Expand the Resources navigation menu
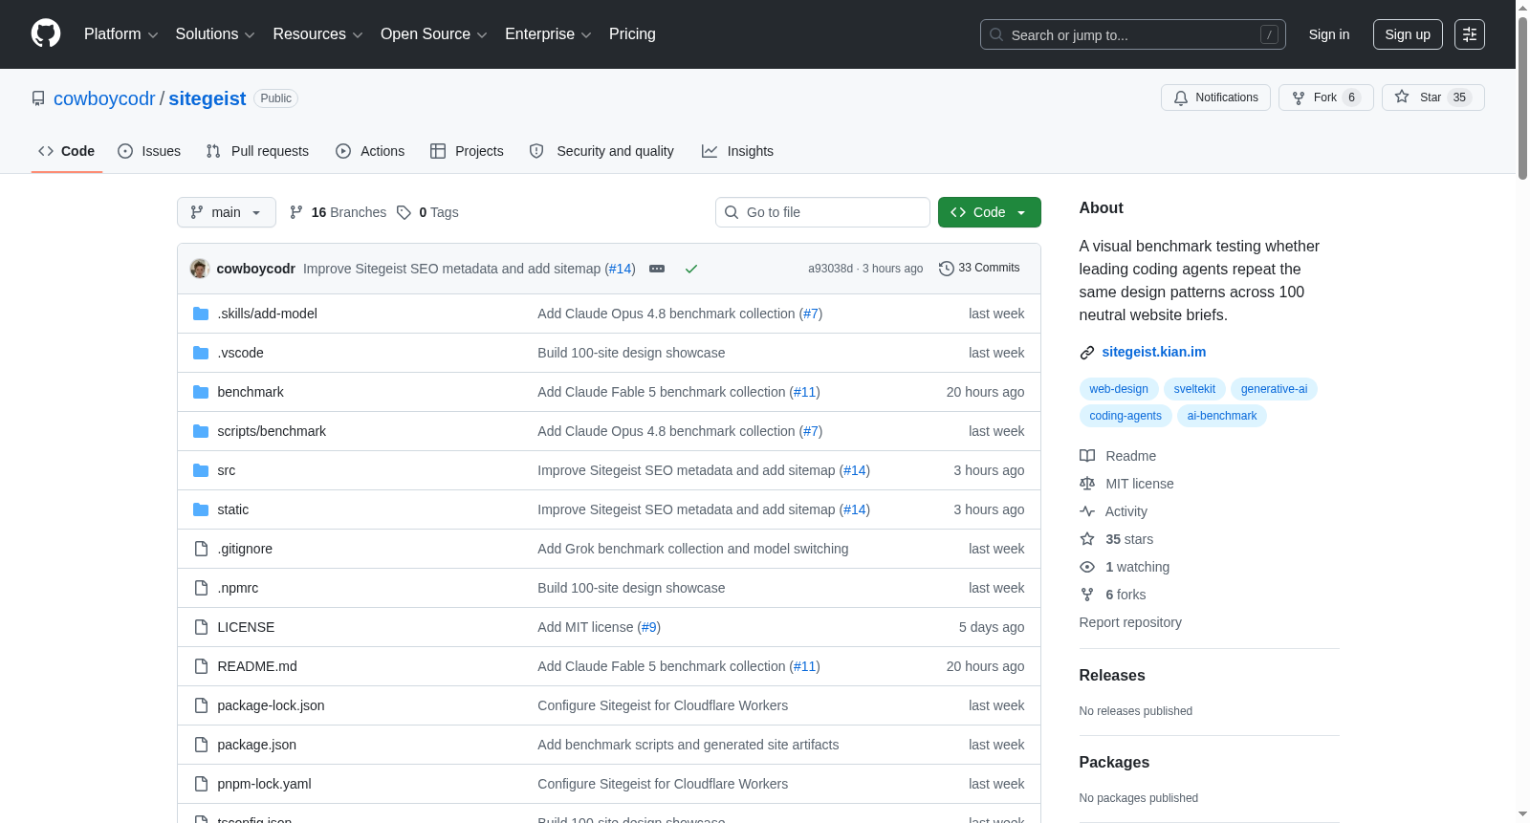This screenshot has height=823, width=1530. [x=317, y=34]
